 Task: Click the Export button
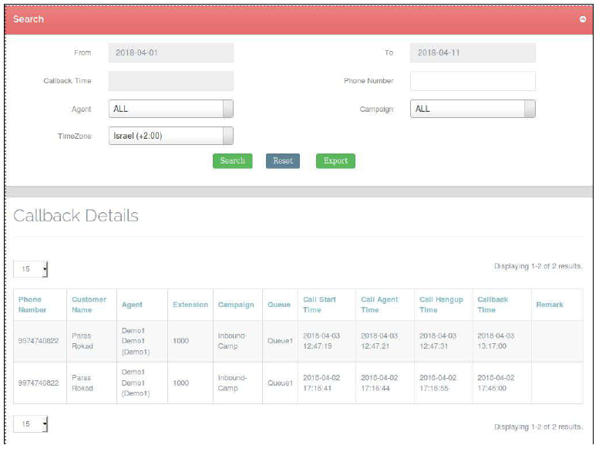pyautogui.click(x=335, y=161)
